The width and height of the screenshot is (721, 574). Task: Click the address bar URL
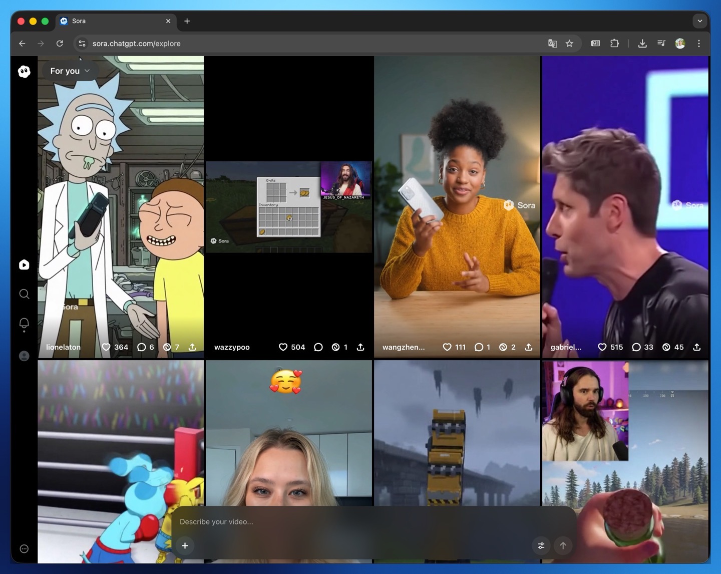137,44
